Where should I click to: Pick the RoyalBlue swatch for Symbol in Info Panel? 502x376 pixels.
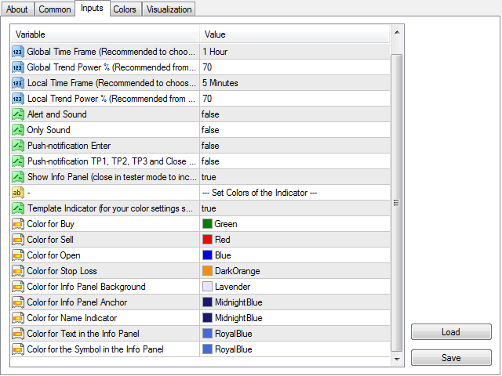click(207, 349)
